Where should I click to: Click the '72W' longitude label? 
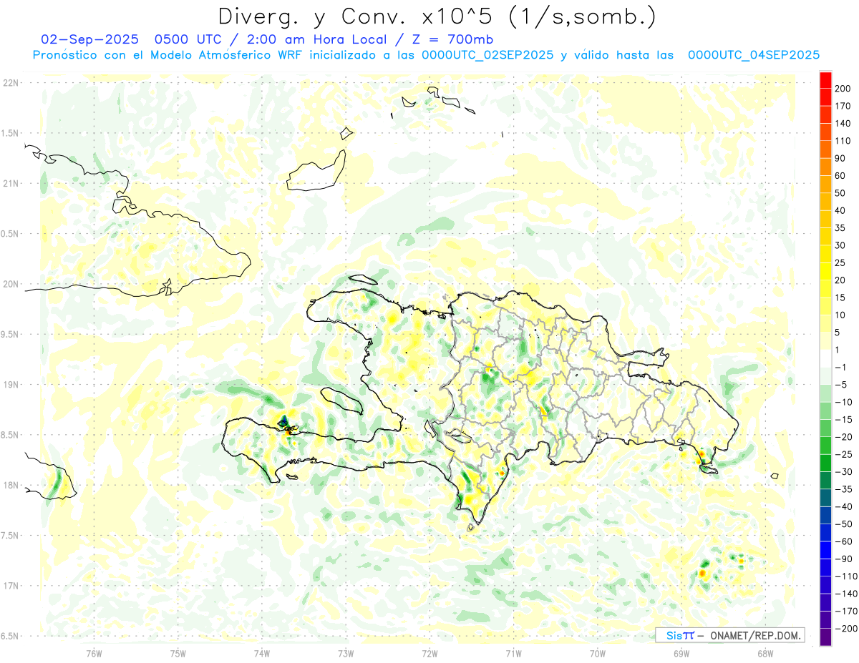(x=429, y=654)
